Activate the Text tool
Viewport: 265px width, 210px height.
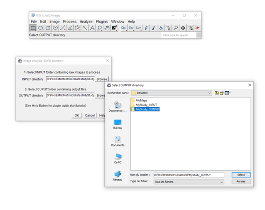[92, 28]
